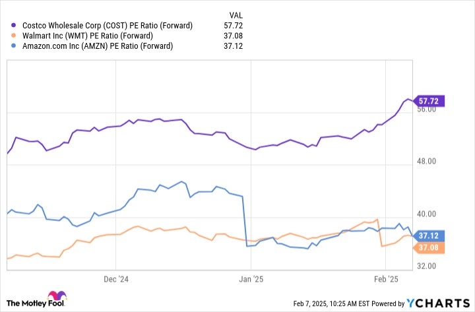The height and width of the screenshot is (312, 475).
Task: Click the Motley Fool jester hat logo
Action: click(53, 298)
